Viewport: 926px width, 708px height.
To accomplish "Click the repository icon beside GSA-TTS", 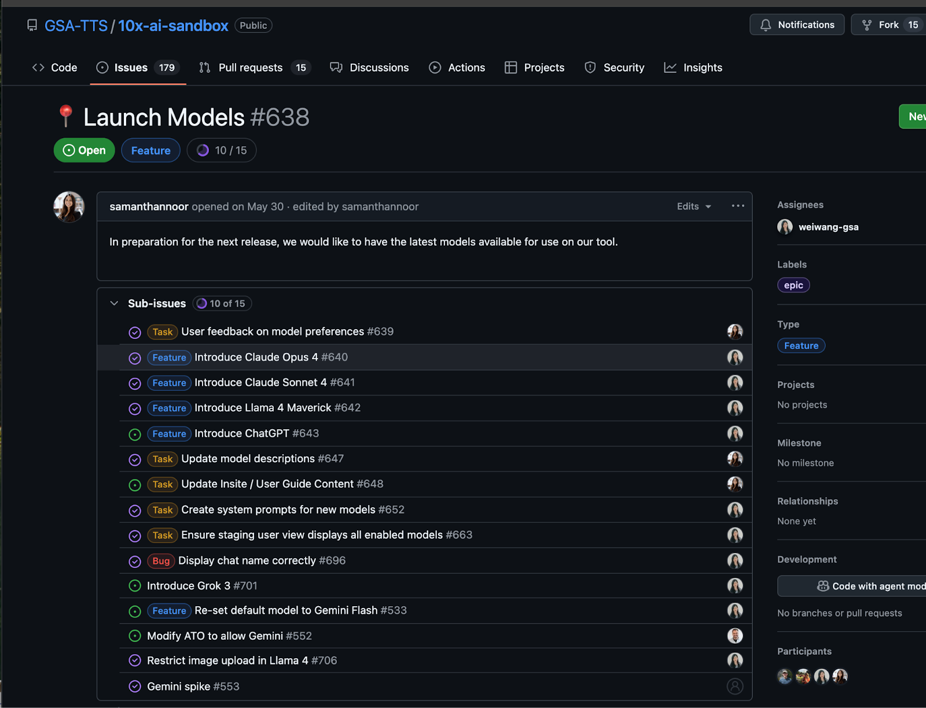I will click(x=32, y=25).
